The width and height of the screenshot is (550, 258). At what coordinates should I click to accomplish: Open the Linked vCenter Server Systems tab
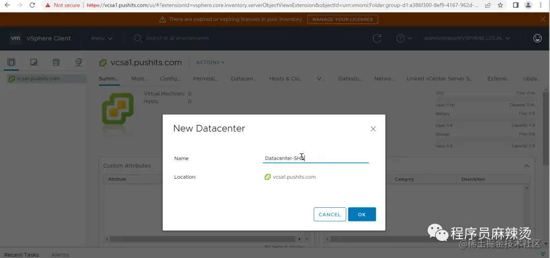(440, 79)
